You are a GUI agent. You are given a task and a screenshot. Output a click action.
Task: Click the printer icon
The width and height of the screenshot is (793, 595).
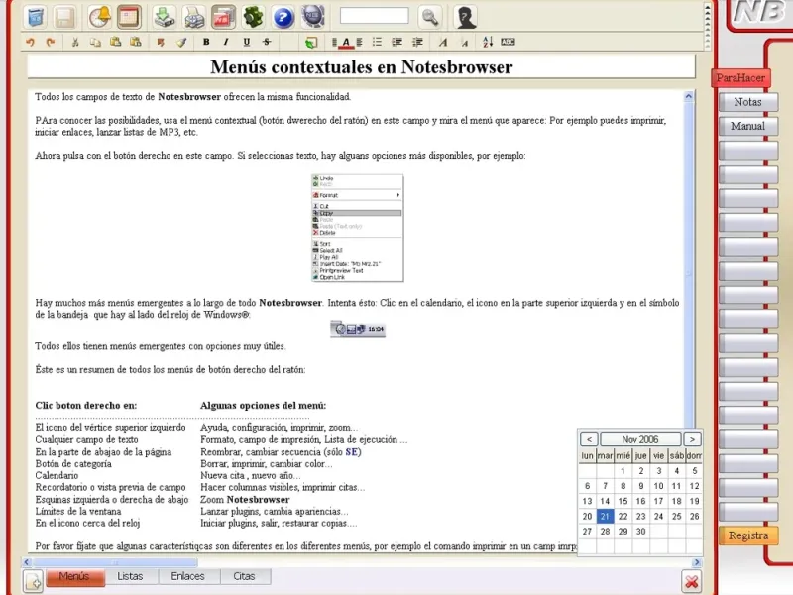coord(194,17)
